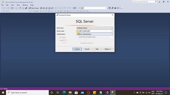Click the Cancel button in dialog
Image resolution: width=170 pixels, height=95 pixels.
[x=87, y=49]
